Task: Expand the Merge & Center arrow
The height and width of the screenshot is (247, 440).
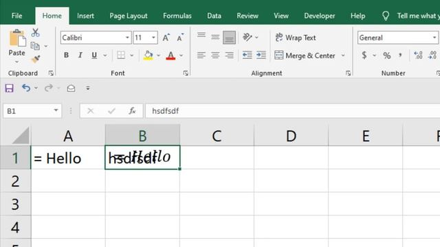Action: tap(343, 56)
